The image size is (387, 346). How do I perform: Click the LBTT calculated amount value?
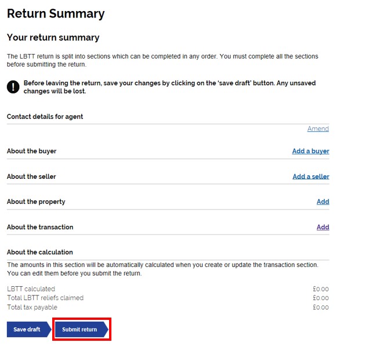tap(321, 289)
